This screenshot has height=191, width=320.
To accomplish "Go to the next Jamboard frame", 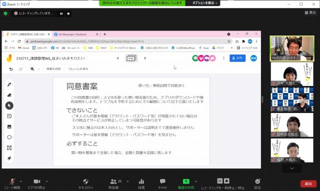I will pos(145,58).
